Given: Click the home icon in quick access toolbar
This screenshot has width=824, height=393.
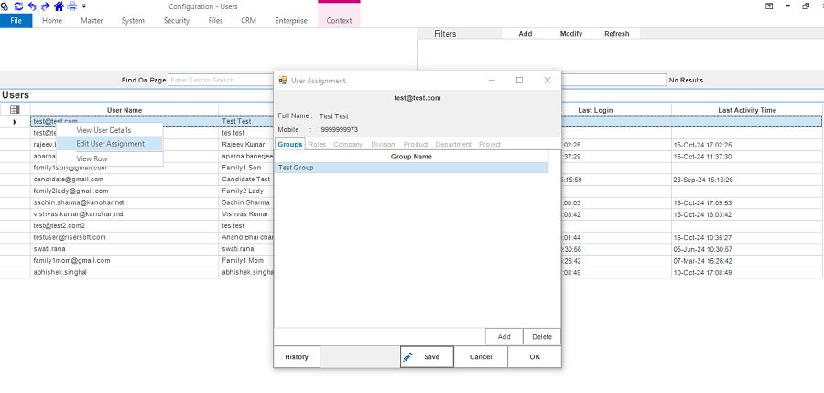Looking at the screenshot, I should 59,5.
